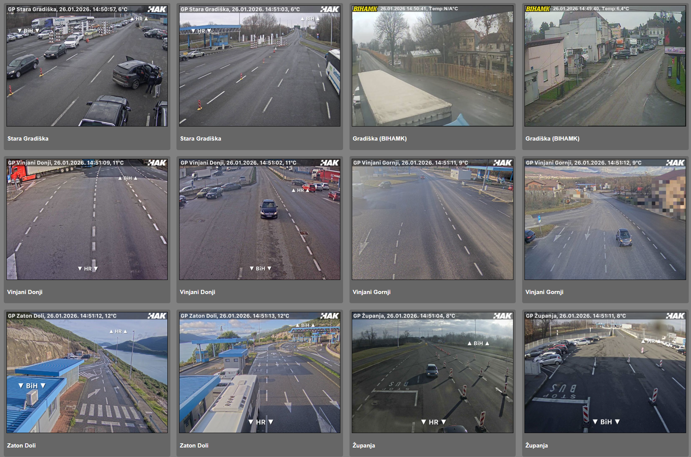The height and width of the screenshot is (457, 691).
Task: Click HAK logo on Vinjani Donji 14:51:02 feed
Action: [x=329, y=163]
